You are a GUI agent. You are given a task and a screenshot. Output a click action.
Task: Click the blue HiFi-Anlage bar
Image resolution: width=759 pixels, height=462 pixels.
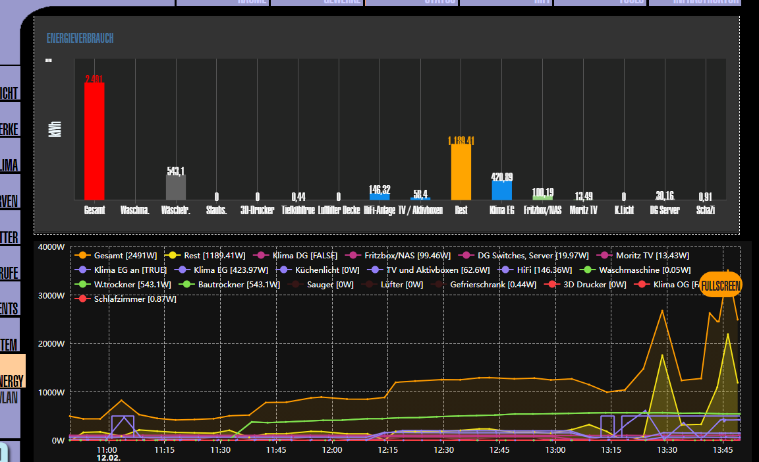click(379, 196)
